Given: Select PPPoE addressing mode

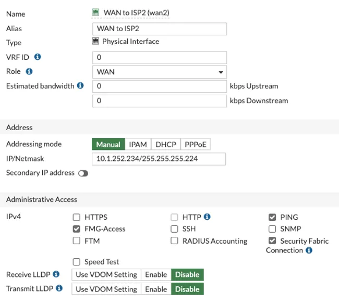Looking at the screenshot, I should 196,144.
